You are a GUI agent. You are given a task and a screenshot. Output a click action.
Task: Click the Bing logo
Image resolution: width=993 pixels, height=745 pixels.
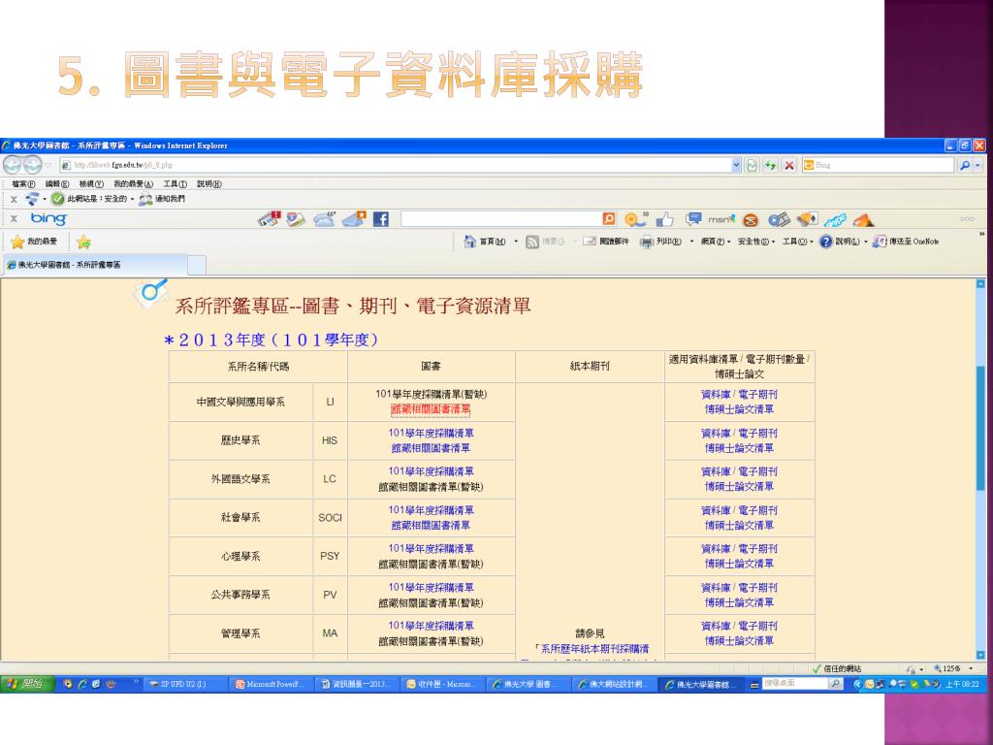48,218
